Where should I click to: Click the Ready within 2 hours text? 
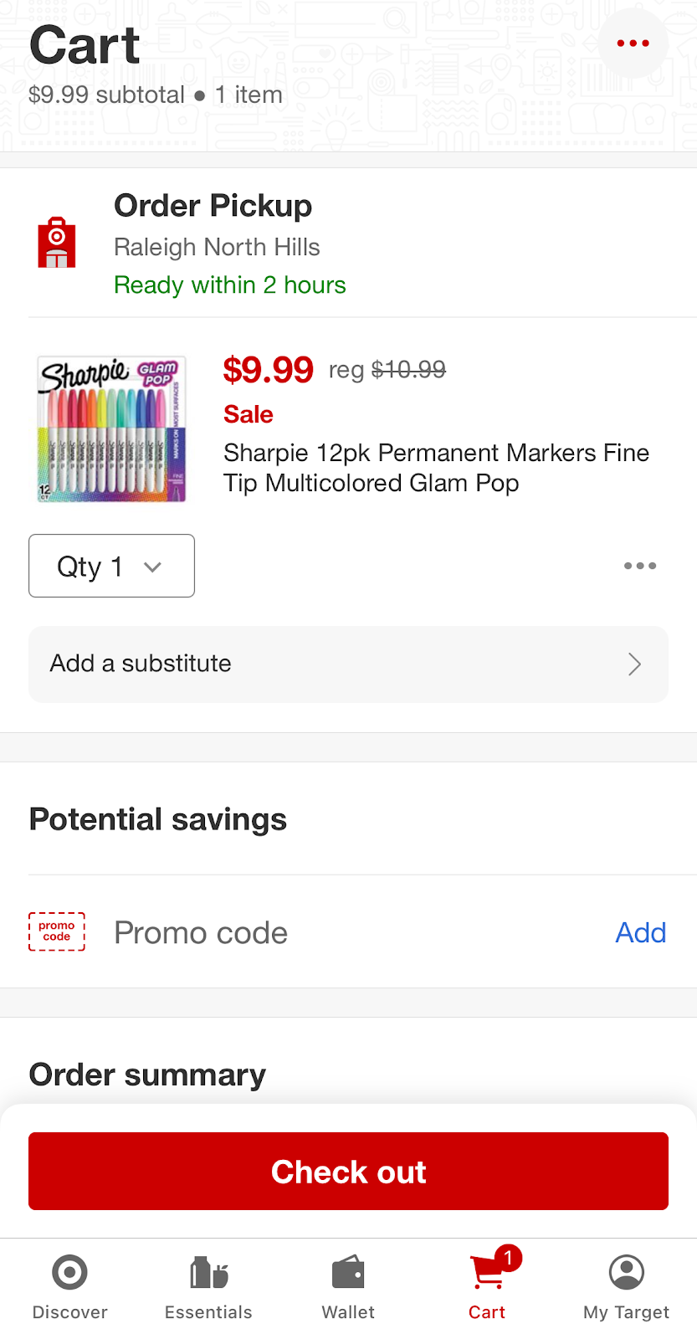229,285
